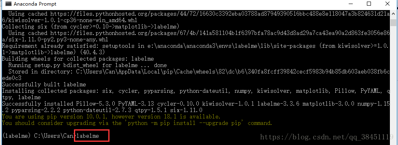Maximize the Anaconda Prompt window

coord(369,4)
